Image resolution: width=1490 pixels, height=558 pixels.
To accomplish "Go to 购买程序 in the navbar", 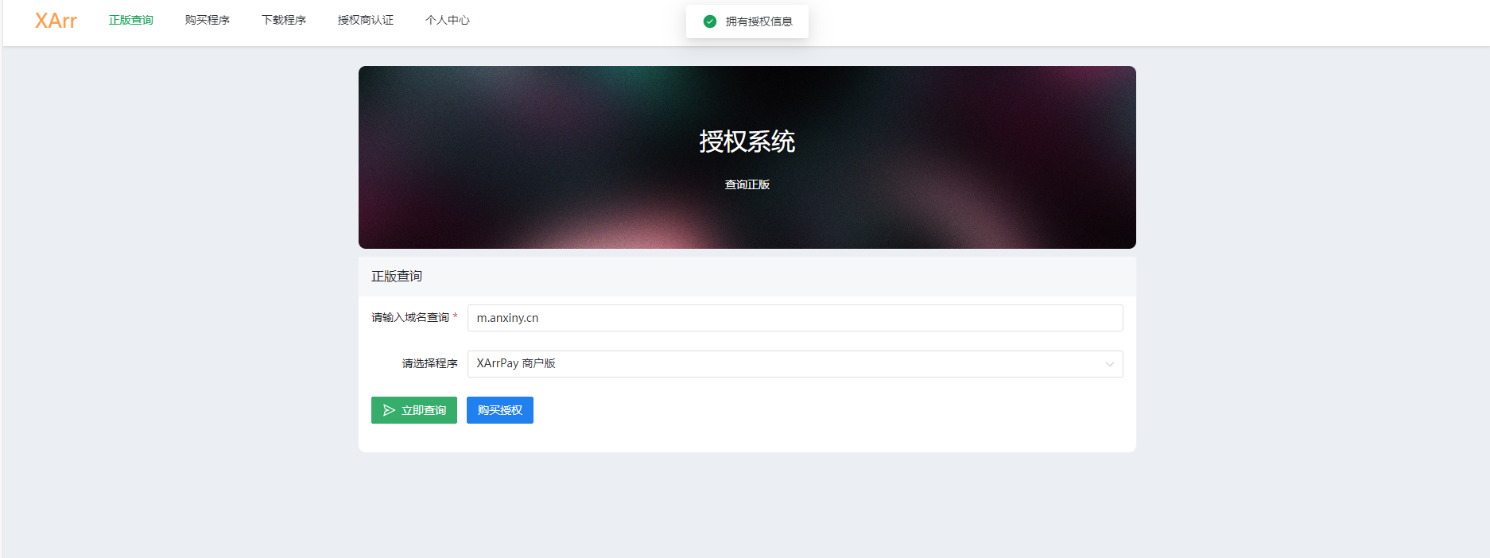I will click(x=208, y=21).
